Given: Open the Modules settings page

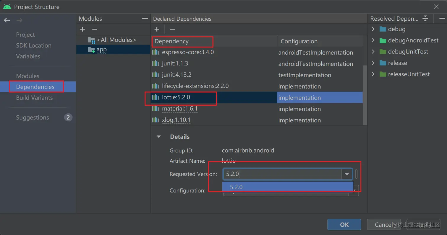Looking at the screenshot, I should coord(27,76).
